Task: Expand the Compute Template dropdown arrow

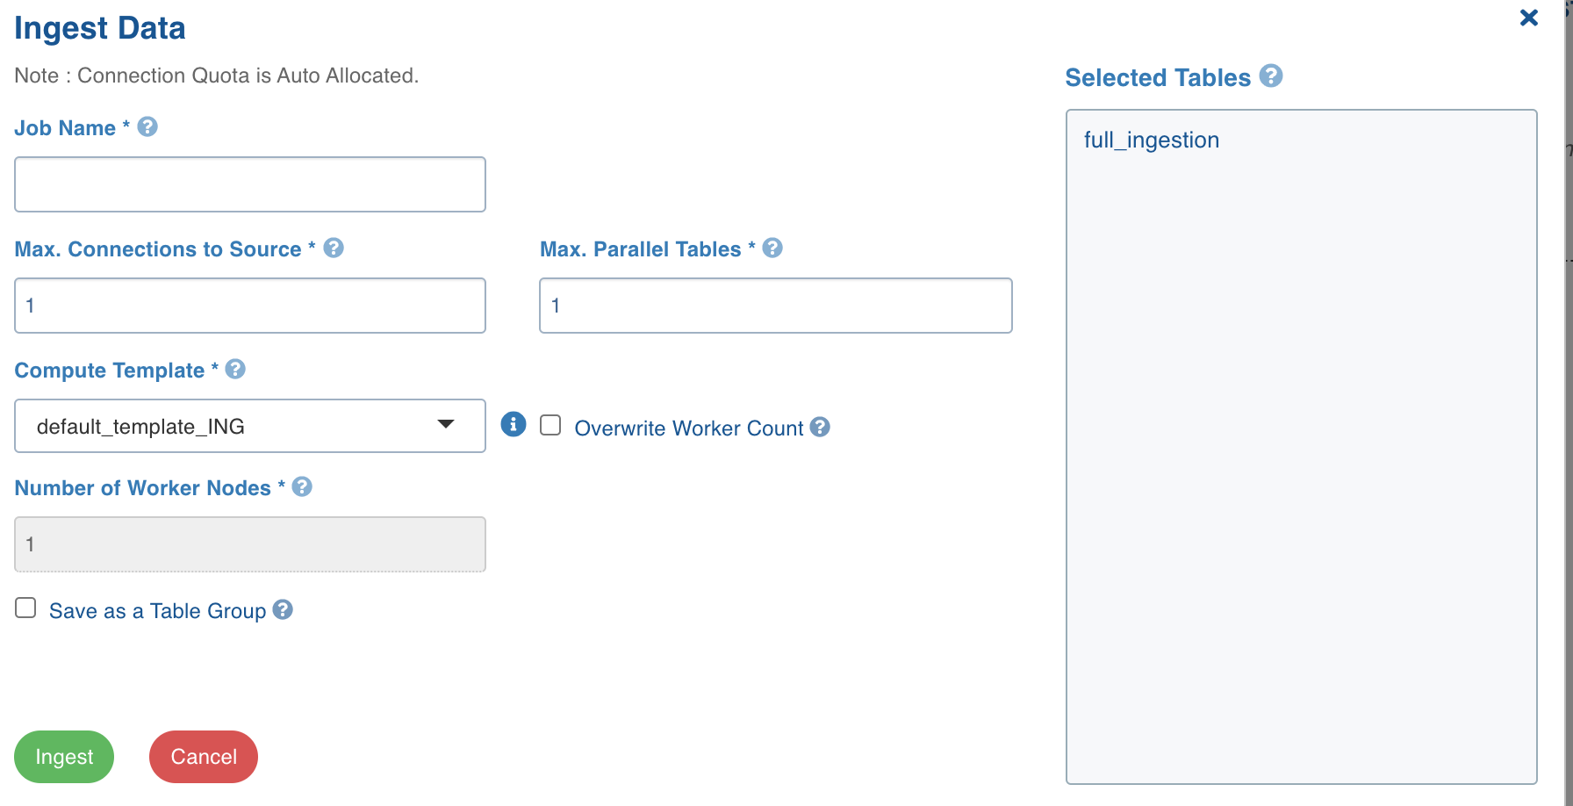Action: (446, 425)
